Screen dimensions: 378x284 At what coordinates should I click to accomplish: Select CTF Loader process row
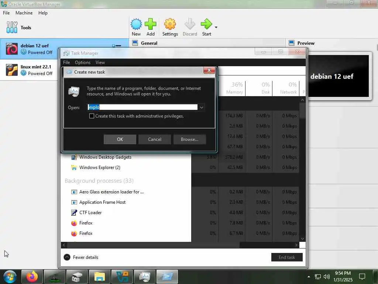coord(180,213)
